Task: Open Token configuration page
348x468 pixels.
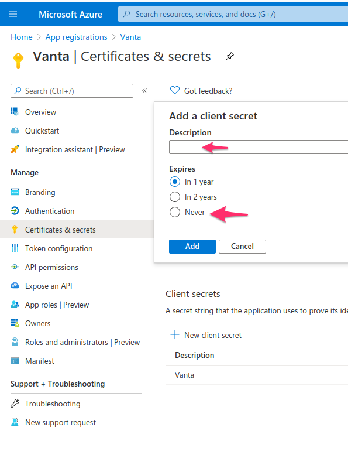Action: pos(58,248)
